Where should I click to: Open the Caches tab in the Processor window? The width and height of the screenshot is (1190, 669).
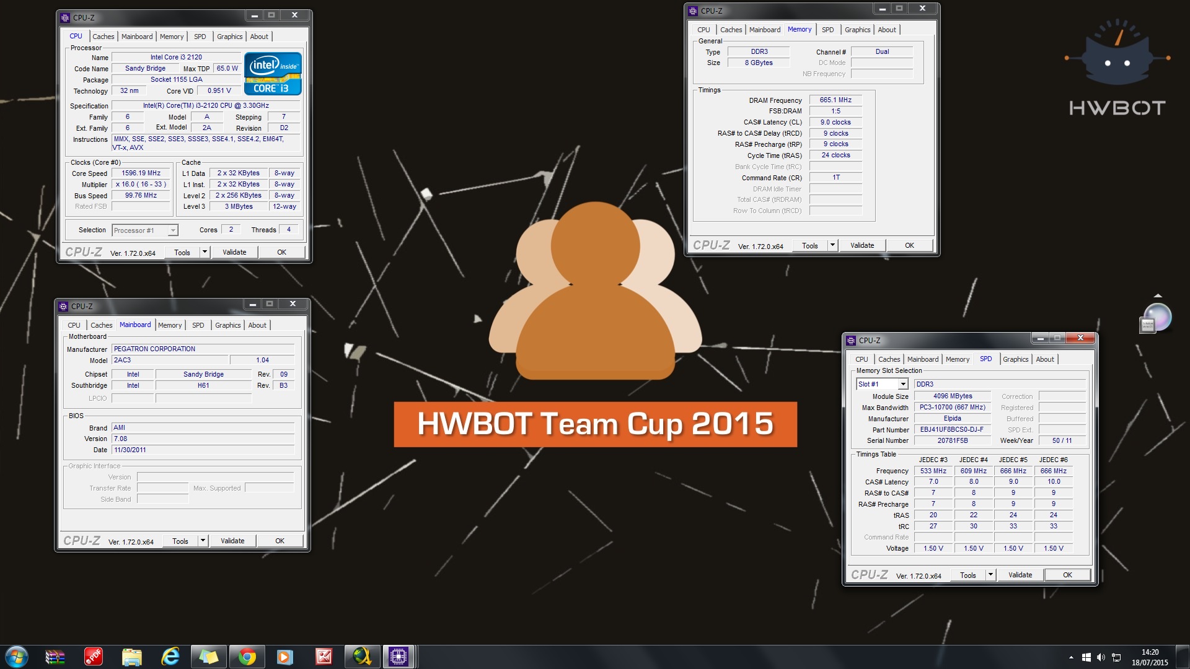pyautogui.click(x=104, y=37)
